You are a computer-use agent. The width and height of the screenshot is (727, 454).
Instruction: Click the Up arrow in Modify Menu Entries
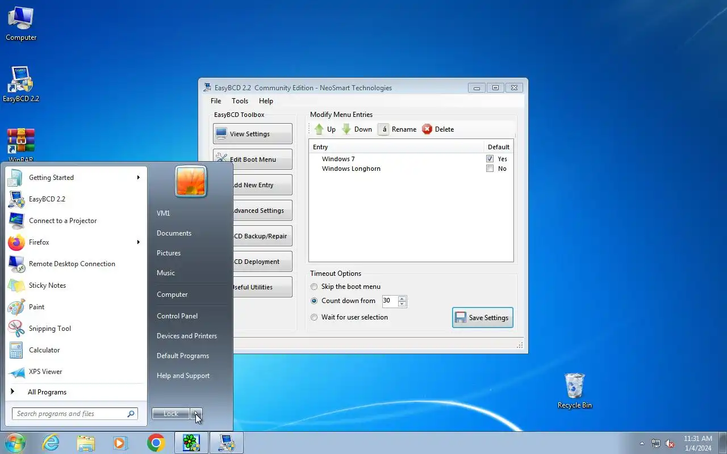click(325, 129)
